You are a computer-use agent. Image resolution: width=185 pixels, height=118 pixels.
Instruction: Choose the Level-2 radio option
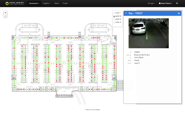point(114,17)
